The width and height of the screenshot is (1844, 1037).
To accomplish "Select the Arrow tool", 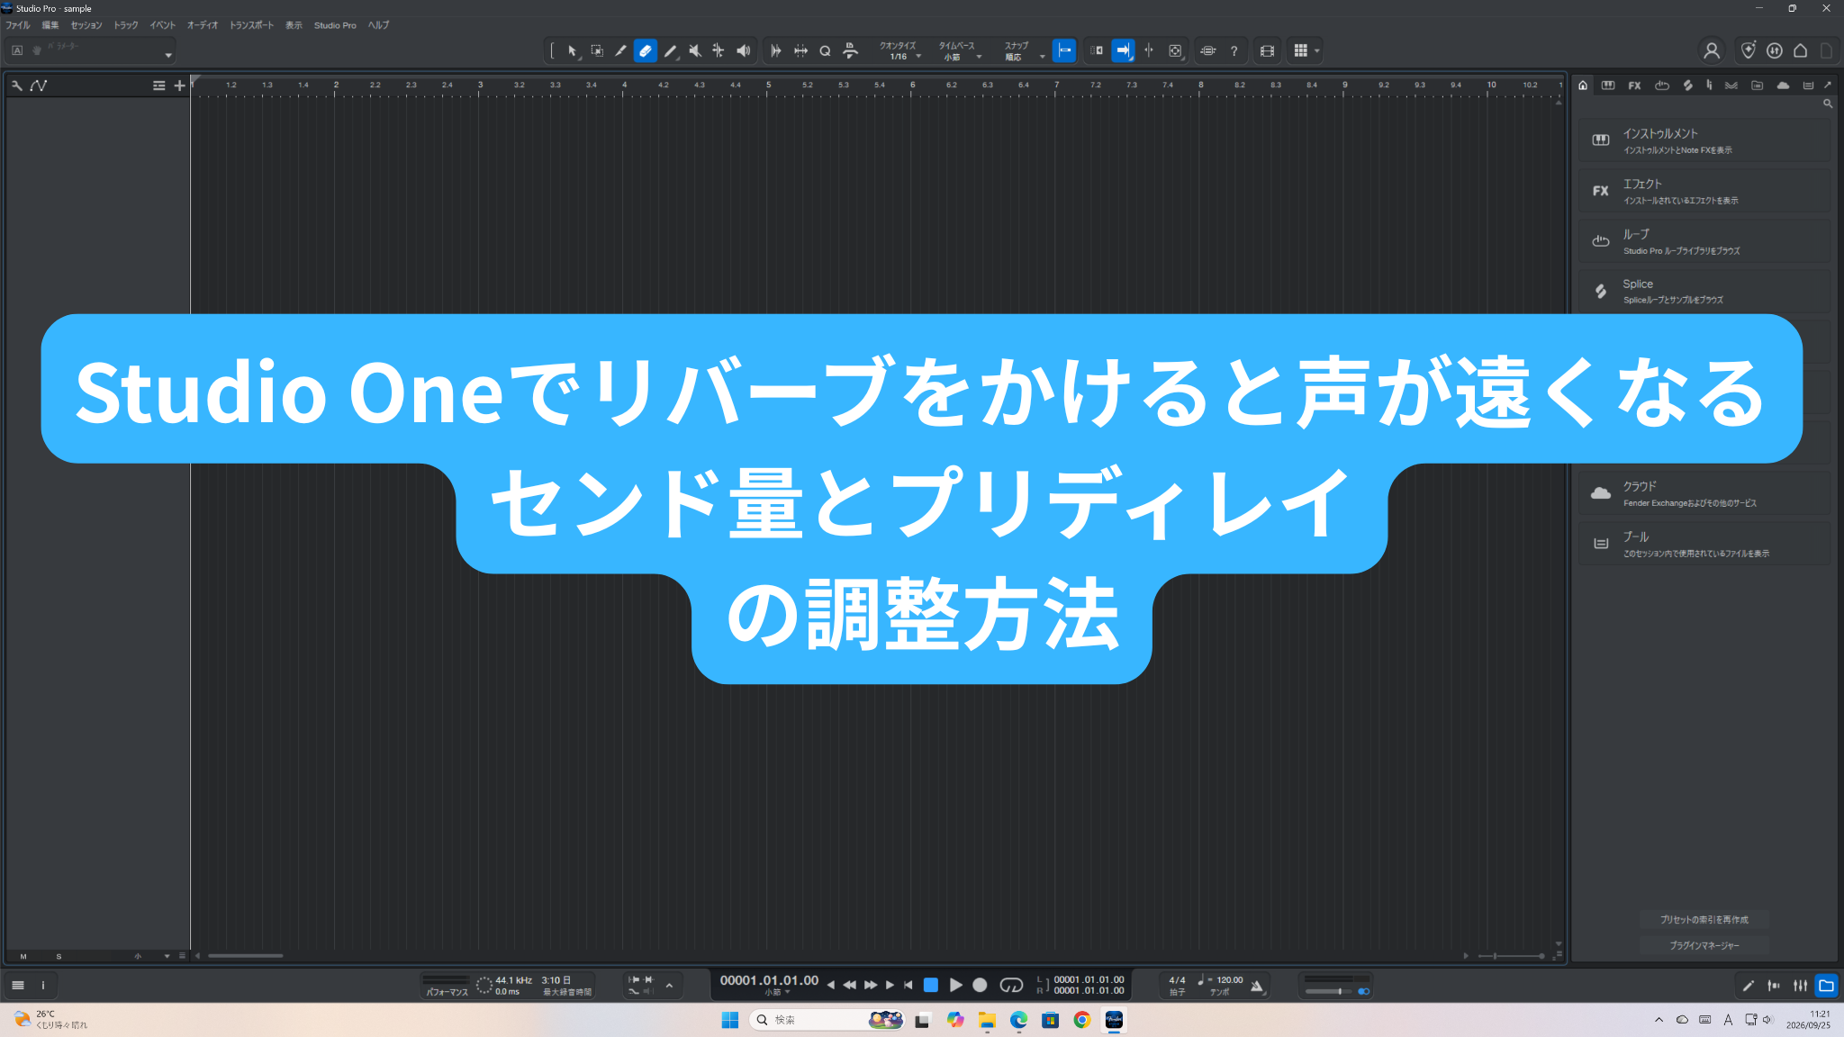I will coord(572,51).
